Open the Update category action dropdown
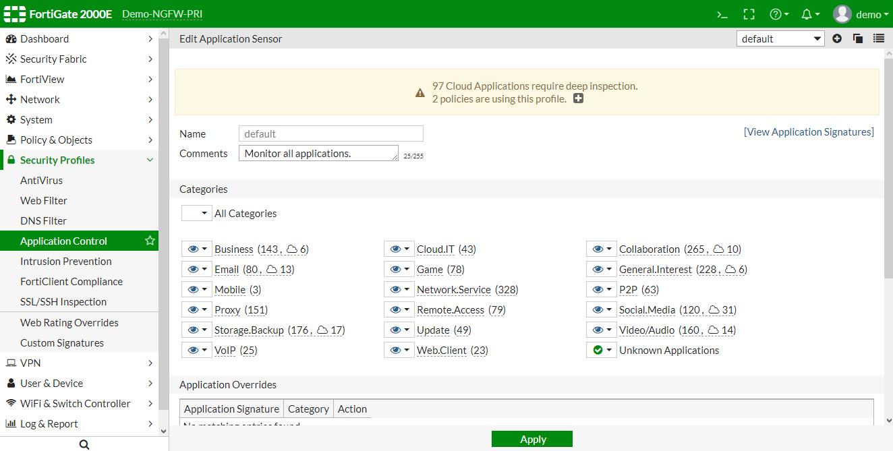Viewport: 893px width, 451px height. tap(399, 330)
